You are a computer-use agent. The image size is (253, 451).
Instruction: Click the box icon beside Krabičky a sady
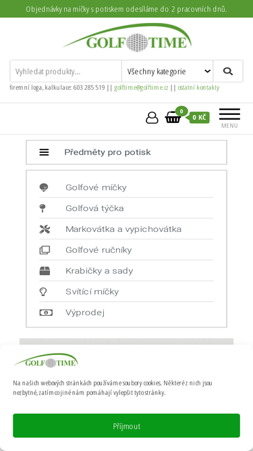point(45,271)
